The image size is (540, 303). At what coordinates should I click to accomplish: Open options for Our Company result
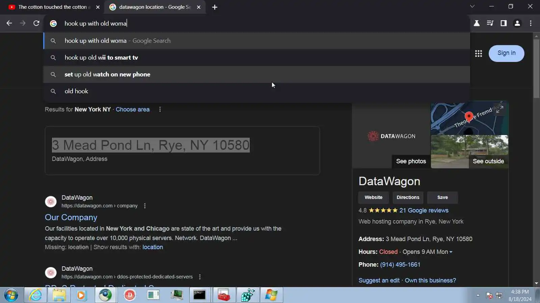coord(145,206)
